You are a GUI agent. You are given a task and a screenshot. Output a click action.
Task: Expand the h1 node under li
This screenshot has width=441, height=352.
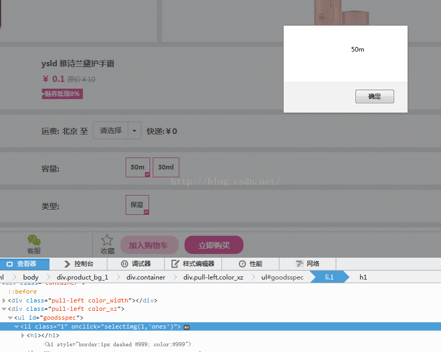(23, 335)
